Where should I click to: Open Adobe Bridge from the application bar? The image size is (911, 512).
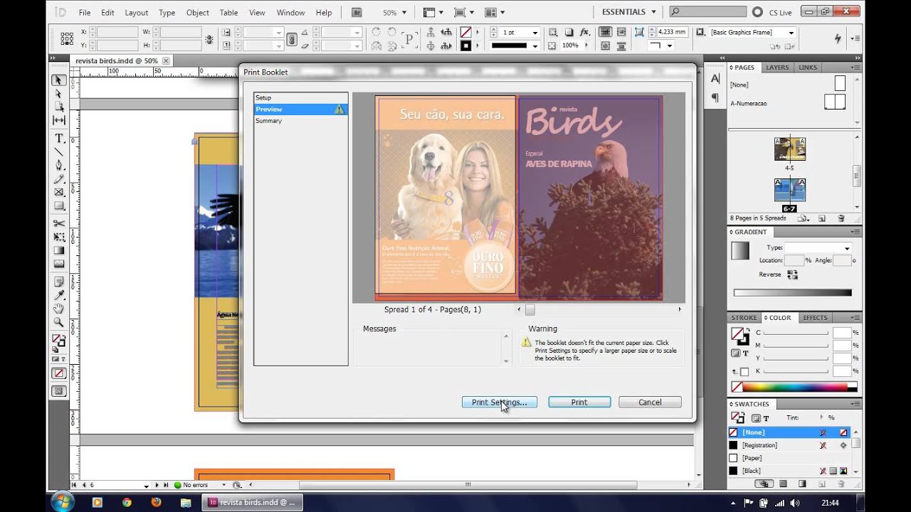click(x=357, y=12)
